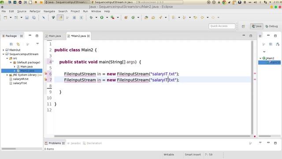
Task: Click the Open Task toolbar icon
Action: tap(153, 18)
